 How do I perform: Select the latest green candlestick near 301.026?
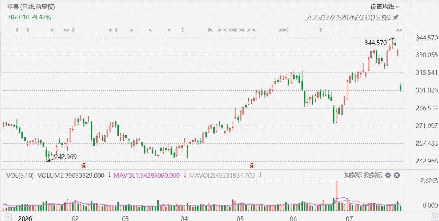(401, 88)
